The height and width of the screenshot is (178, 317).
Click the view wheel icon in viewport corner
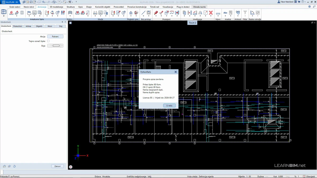(71, 167)
